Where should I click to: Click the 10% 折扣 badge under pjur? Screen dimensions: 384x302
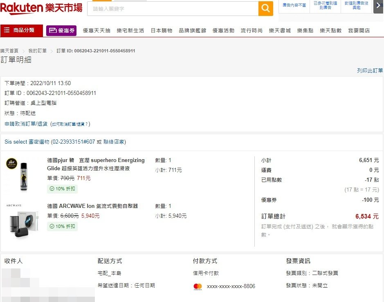point(63,189)
